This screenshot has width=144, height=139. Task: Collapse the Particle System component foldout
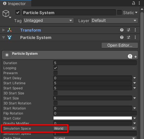4,37
